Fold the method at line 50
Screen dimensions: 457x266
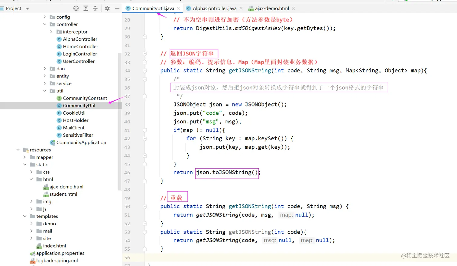point(145,207)
